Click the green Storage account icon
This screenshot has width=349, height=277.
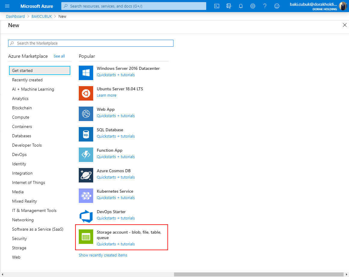tap(86, 237)
